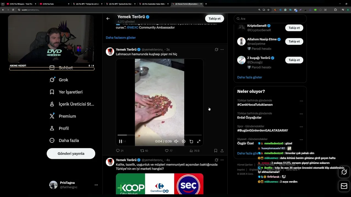This screenshot has height=197, width=351.
Task: Open a new browser tab
Action: (206, 4)
